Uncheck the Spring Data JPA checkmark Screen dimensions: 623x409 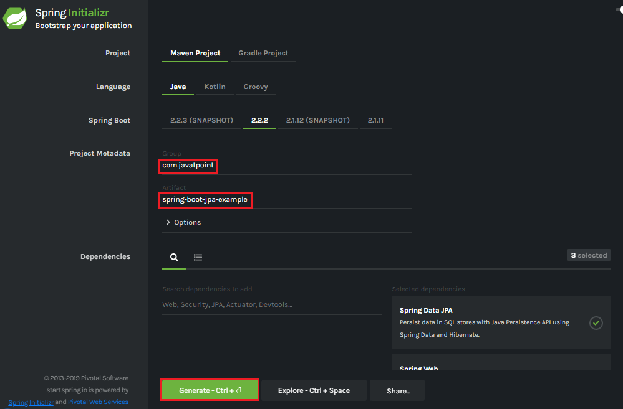pos(596,323)
